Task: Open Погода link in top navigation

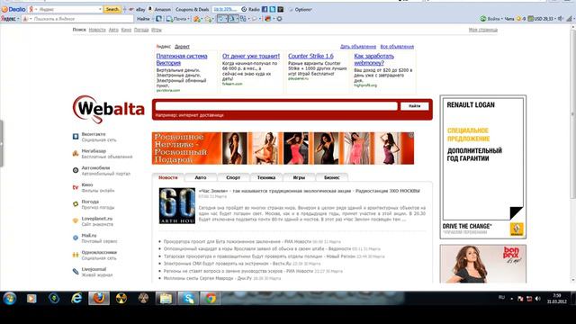Action: pyautogui.click(x=141, y=30)
